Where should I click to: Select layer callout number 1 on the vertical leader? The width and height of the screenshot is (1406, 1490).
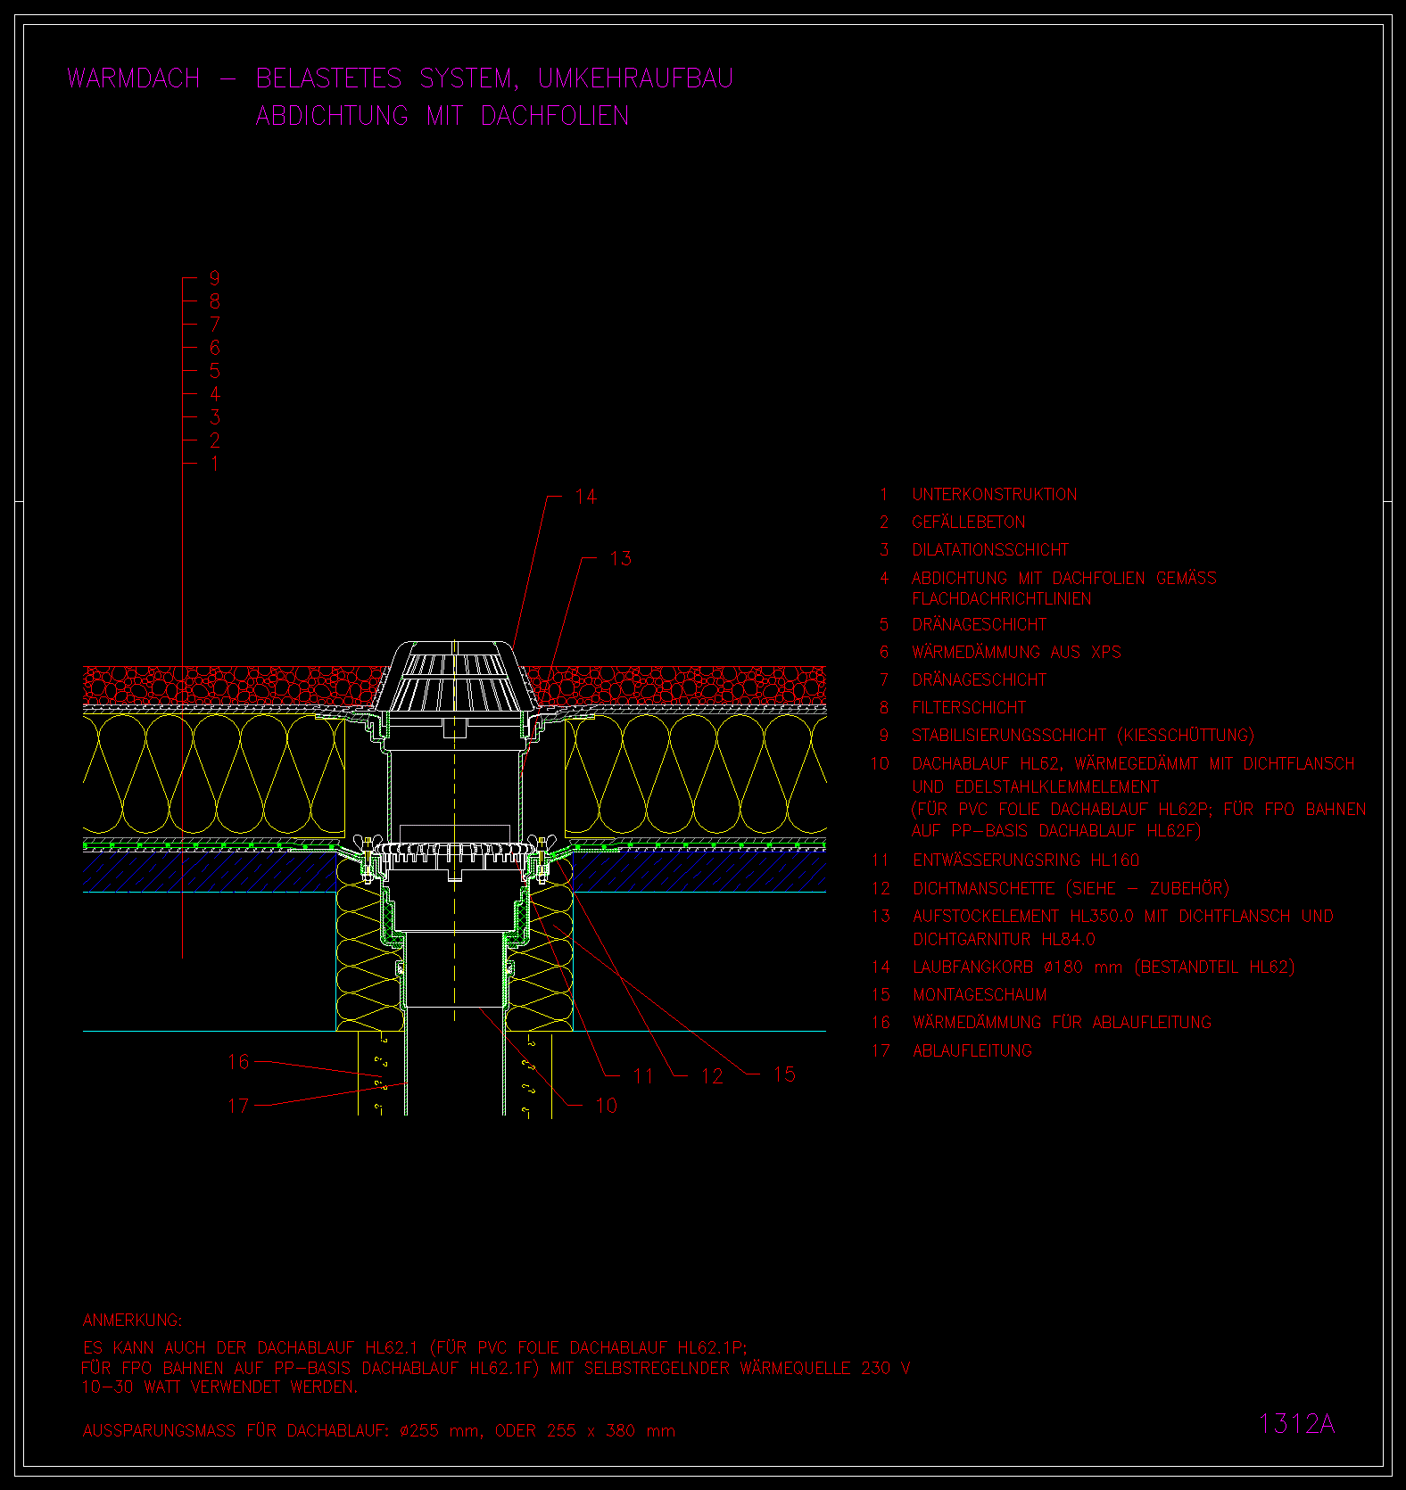click(215, 463)
